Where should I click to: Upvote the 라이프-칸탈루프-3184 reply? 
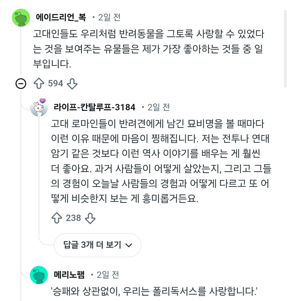point(57,218)
